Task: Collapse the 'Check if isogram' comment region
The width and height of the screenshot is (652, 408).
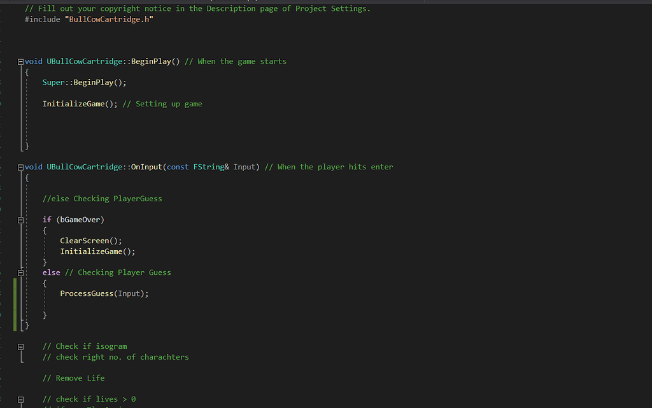Action: pos(20,346)
